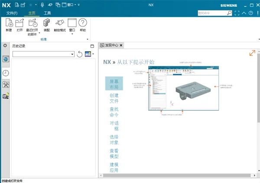This screenshot has width=260, height=183.
Task: Click the 查找命令 search input field
Action: 212,13
